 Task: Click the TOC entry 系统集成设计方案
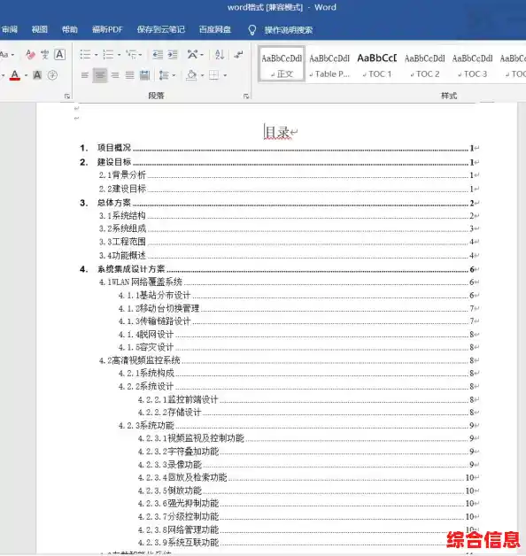(x=131, y=269)
